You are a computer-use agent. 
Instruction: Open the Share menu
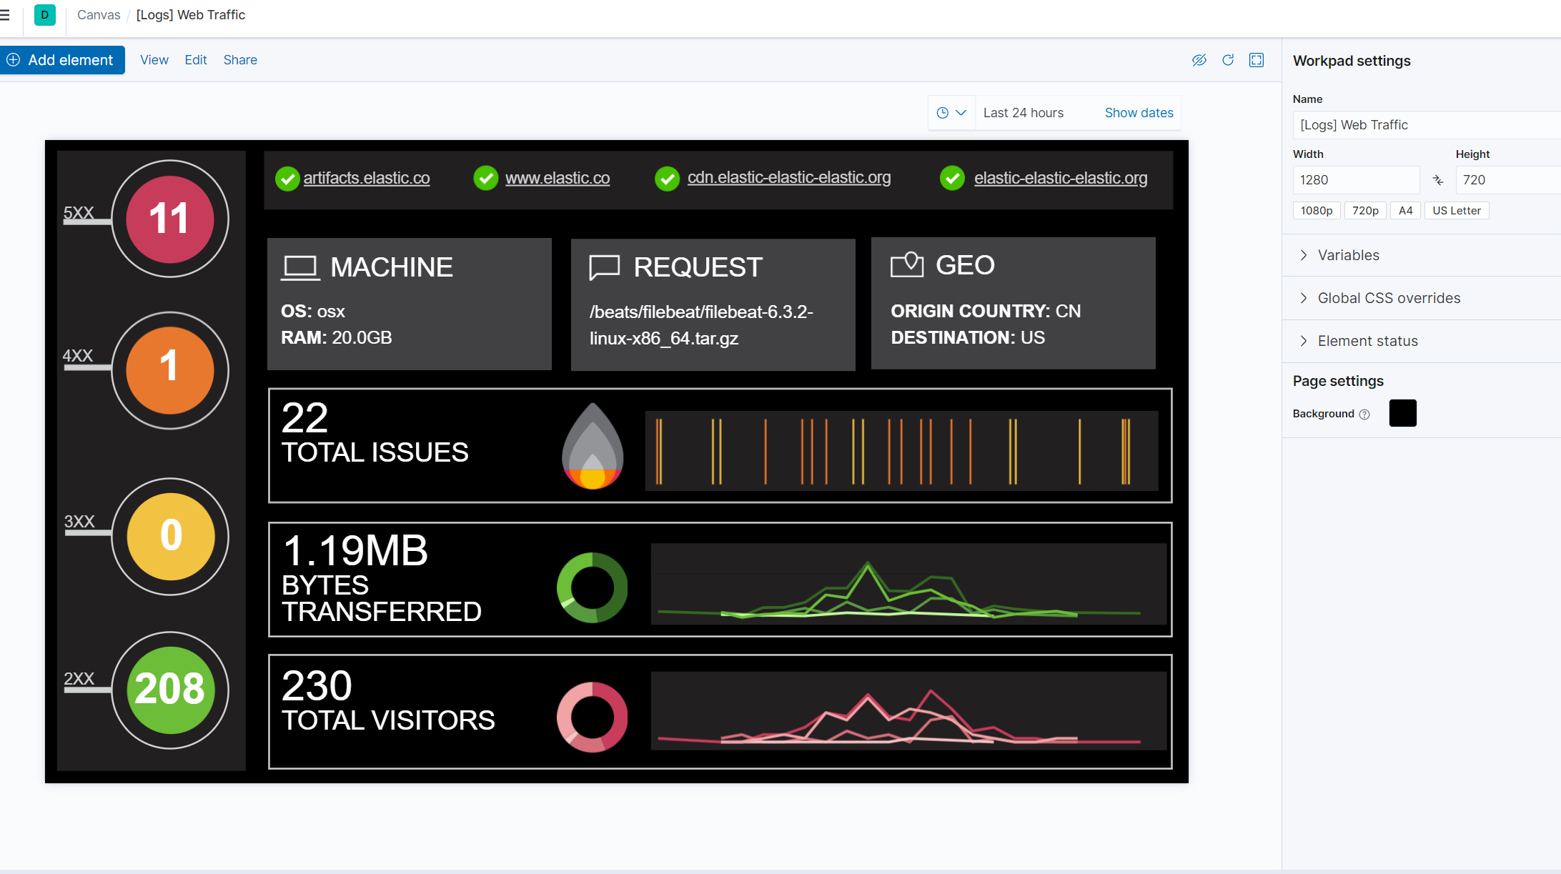point(240,60)
